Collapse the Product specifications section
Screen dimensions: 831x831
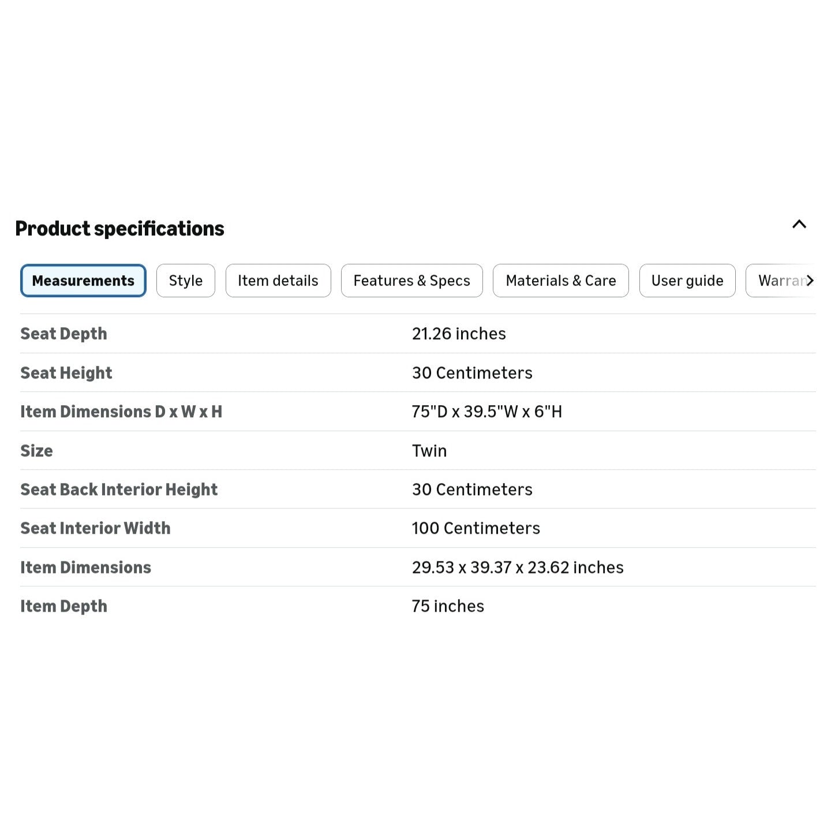tap(799, 224)
